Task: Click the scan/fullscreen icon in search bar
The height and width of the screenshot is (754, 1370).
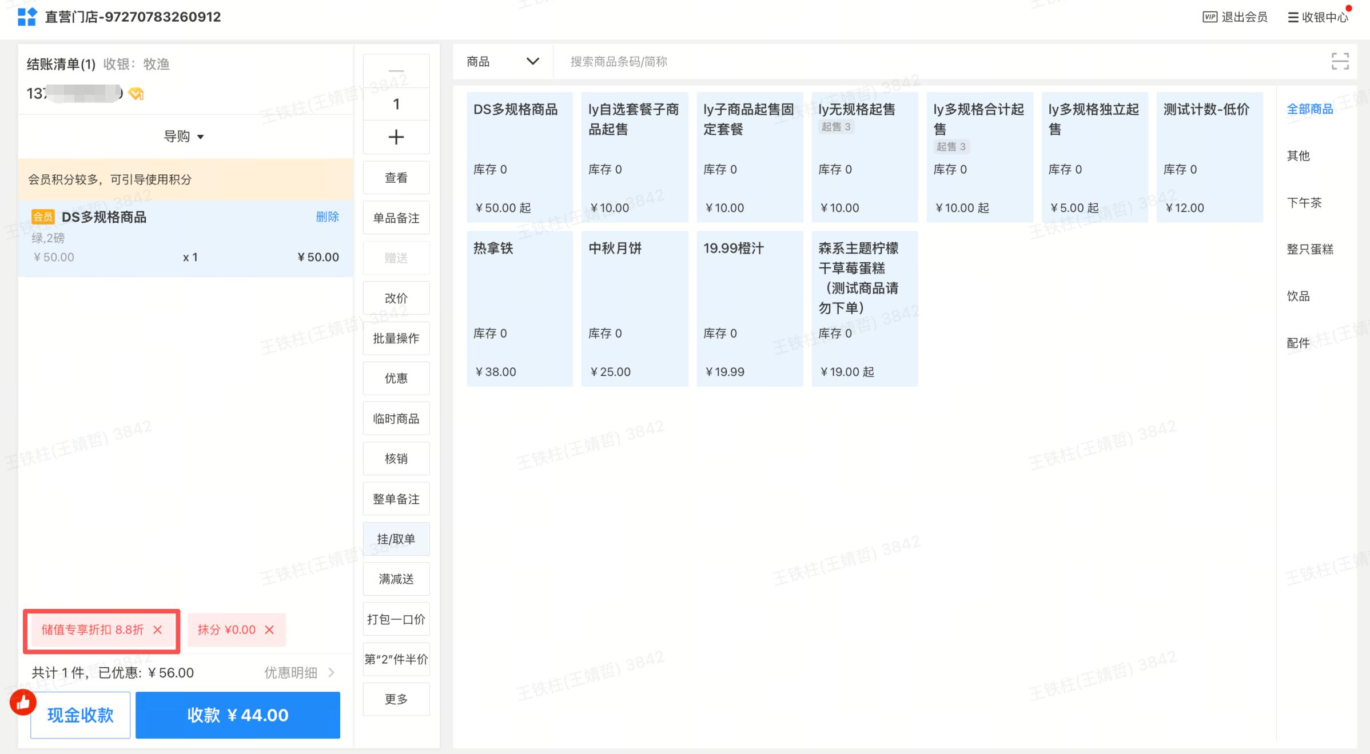Action: point(1340,61)
